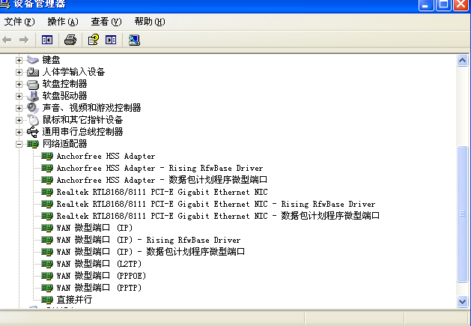471x326 pixels.
Task: Select the 软盘驱动器 tree label
Action: click(x=64, y=96)
